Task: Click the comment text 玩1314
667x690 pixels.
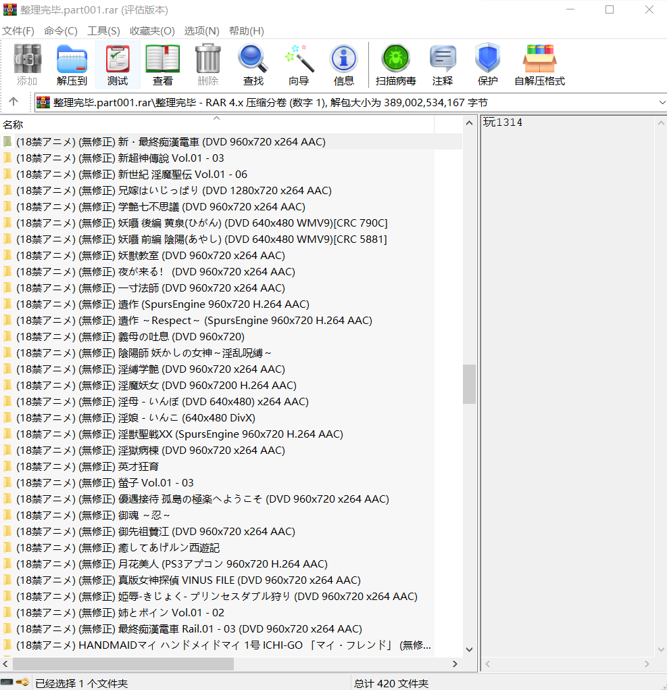Action: point(503,122)
